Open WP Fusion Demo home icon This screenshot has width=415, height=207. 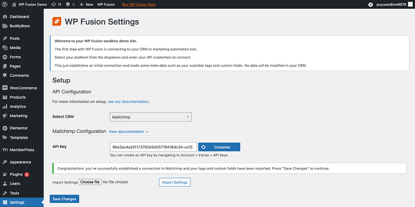[x=14, y=4]
